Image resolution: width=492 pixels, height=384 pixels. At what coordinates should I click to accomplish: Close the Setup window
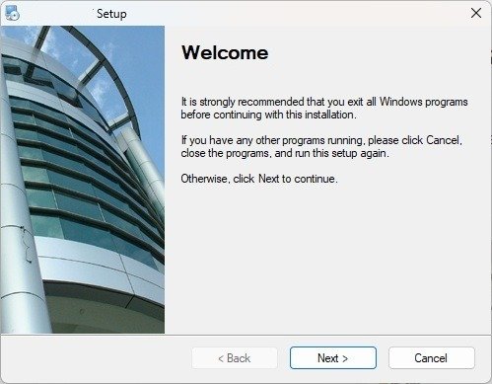click(476, 13)
